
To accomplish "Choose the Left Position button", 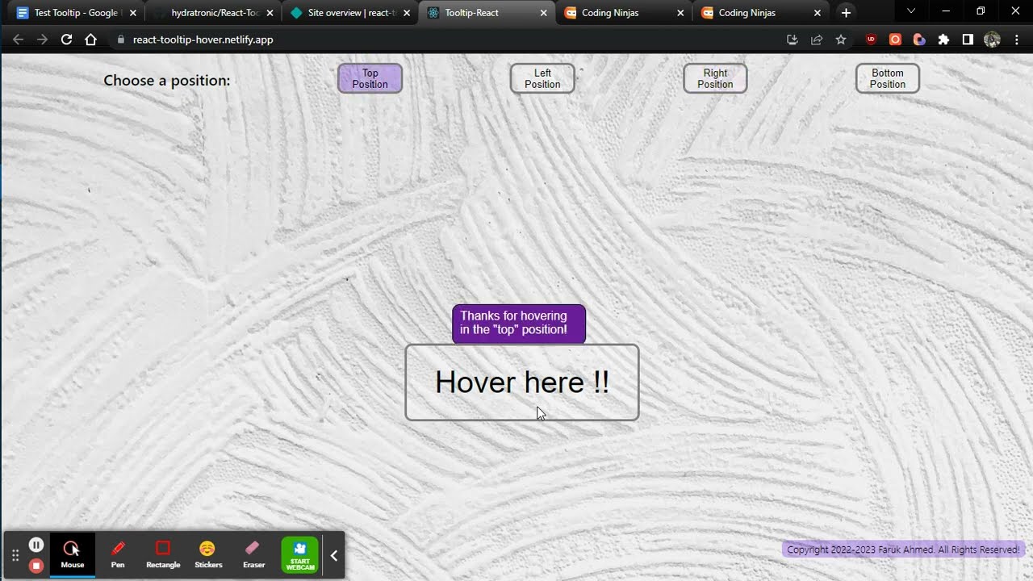I will (x=542, y=78).
